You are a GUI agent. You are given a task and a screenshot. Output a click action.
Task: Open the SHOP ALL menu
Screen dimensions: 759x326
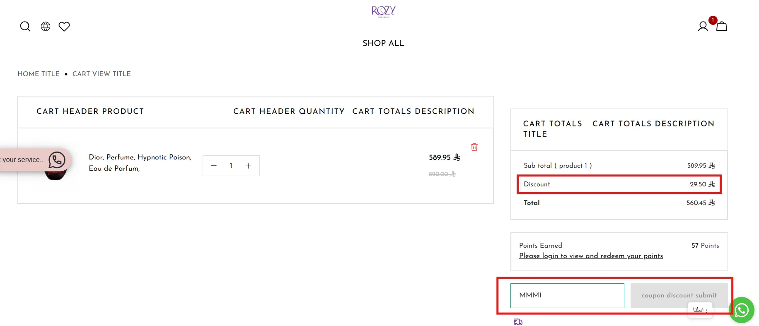pos(383,43)
